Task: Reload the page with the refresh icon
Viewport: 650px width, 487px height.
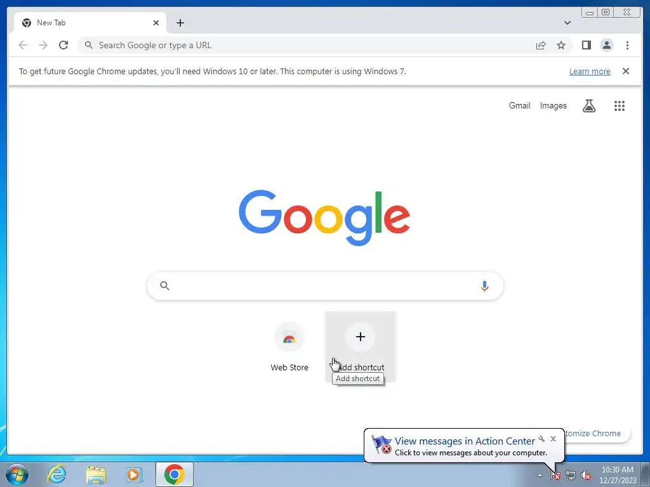Action: click(63, 45)
